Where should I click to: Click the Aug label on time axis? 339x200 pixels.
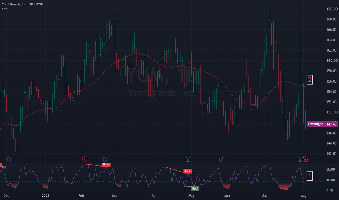tap(304, 196)
